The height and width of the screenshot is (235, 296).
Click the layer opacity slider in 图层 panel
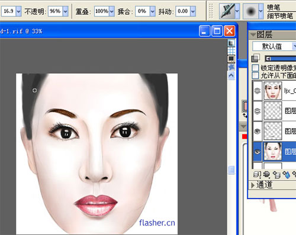280,58
